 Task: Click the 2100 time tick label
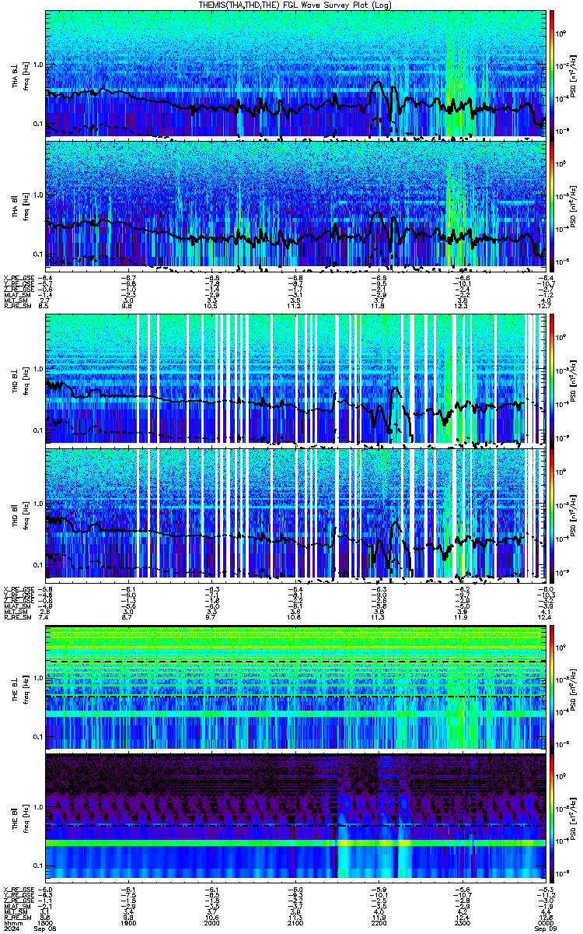(x=295, y=923)
